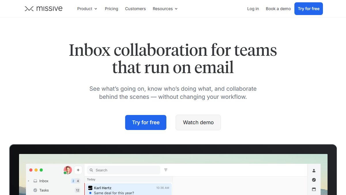Open the Product dropdown menu
The image size is (346, 195).
[x=87, y=9]
